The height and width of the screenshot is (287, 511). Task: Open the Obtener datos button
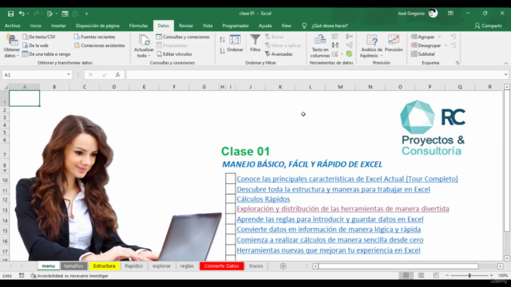coord(12,46)
